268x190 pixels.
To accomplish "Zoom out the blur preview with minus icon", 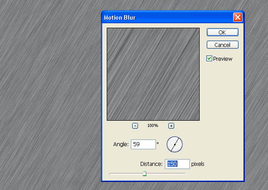I will (x=135, y=126).
